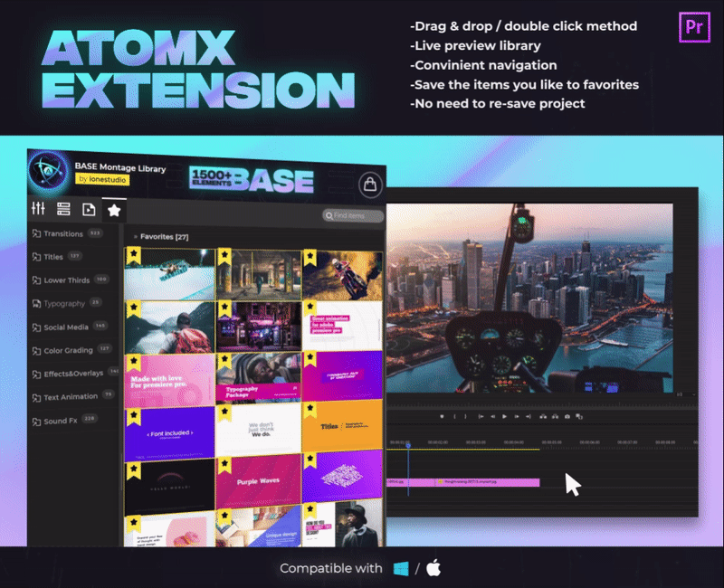Viewport: 724px width, 588px height.
Task: Switch to the list view icon
Action: (x=63, y=210)
